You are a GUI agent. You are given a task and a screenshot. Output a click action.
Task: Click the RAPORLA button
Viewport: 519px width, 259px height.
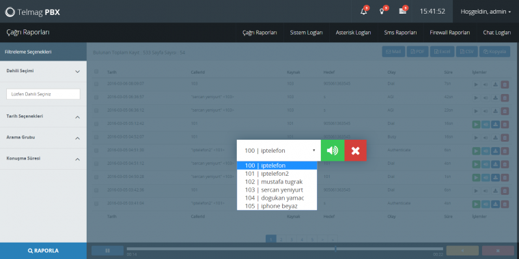click(x=43, y=251)
